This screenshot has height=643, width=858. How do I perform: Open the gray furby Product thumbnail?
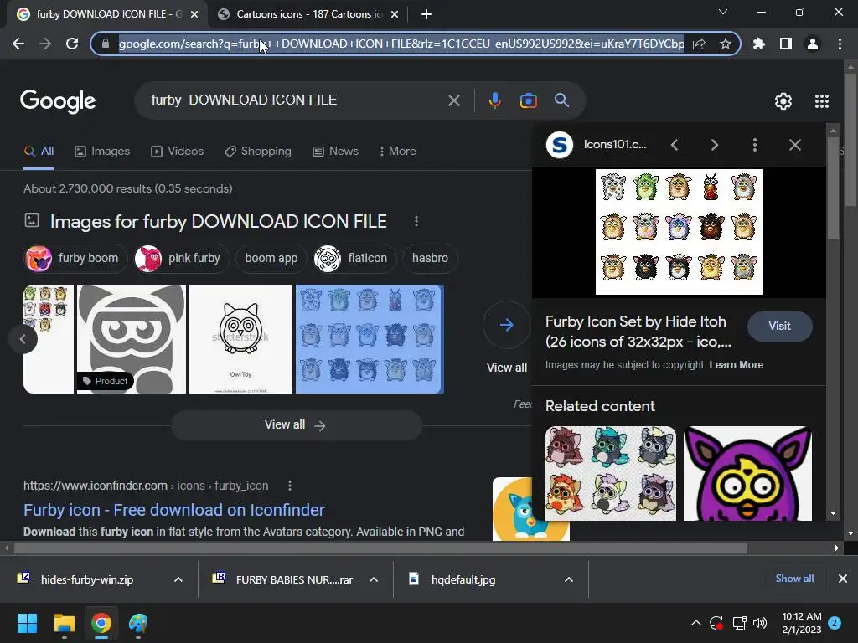132,339
